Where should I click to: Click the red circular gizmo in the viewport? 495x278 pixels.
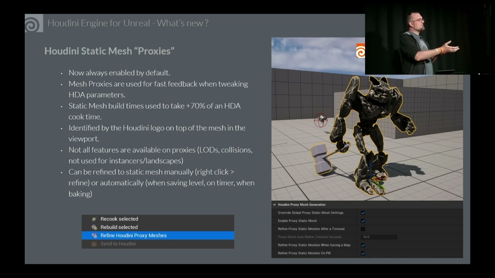point(321,120)
